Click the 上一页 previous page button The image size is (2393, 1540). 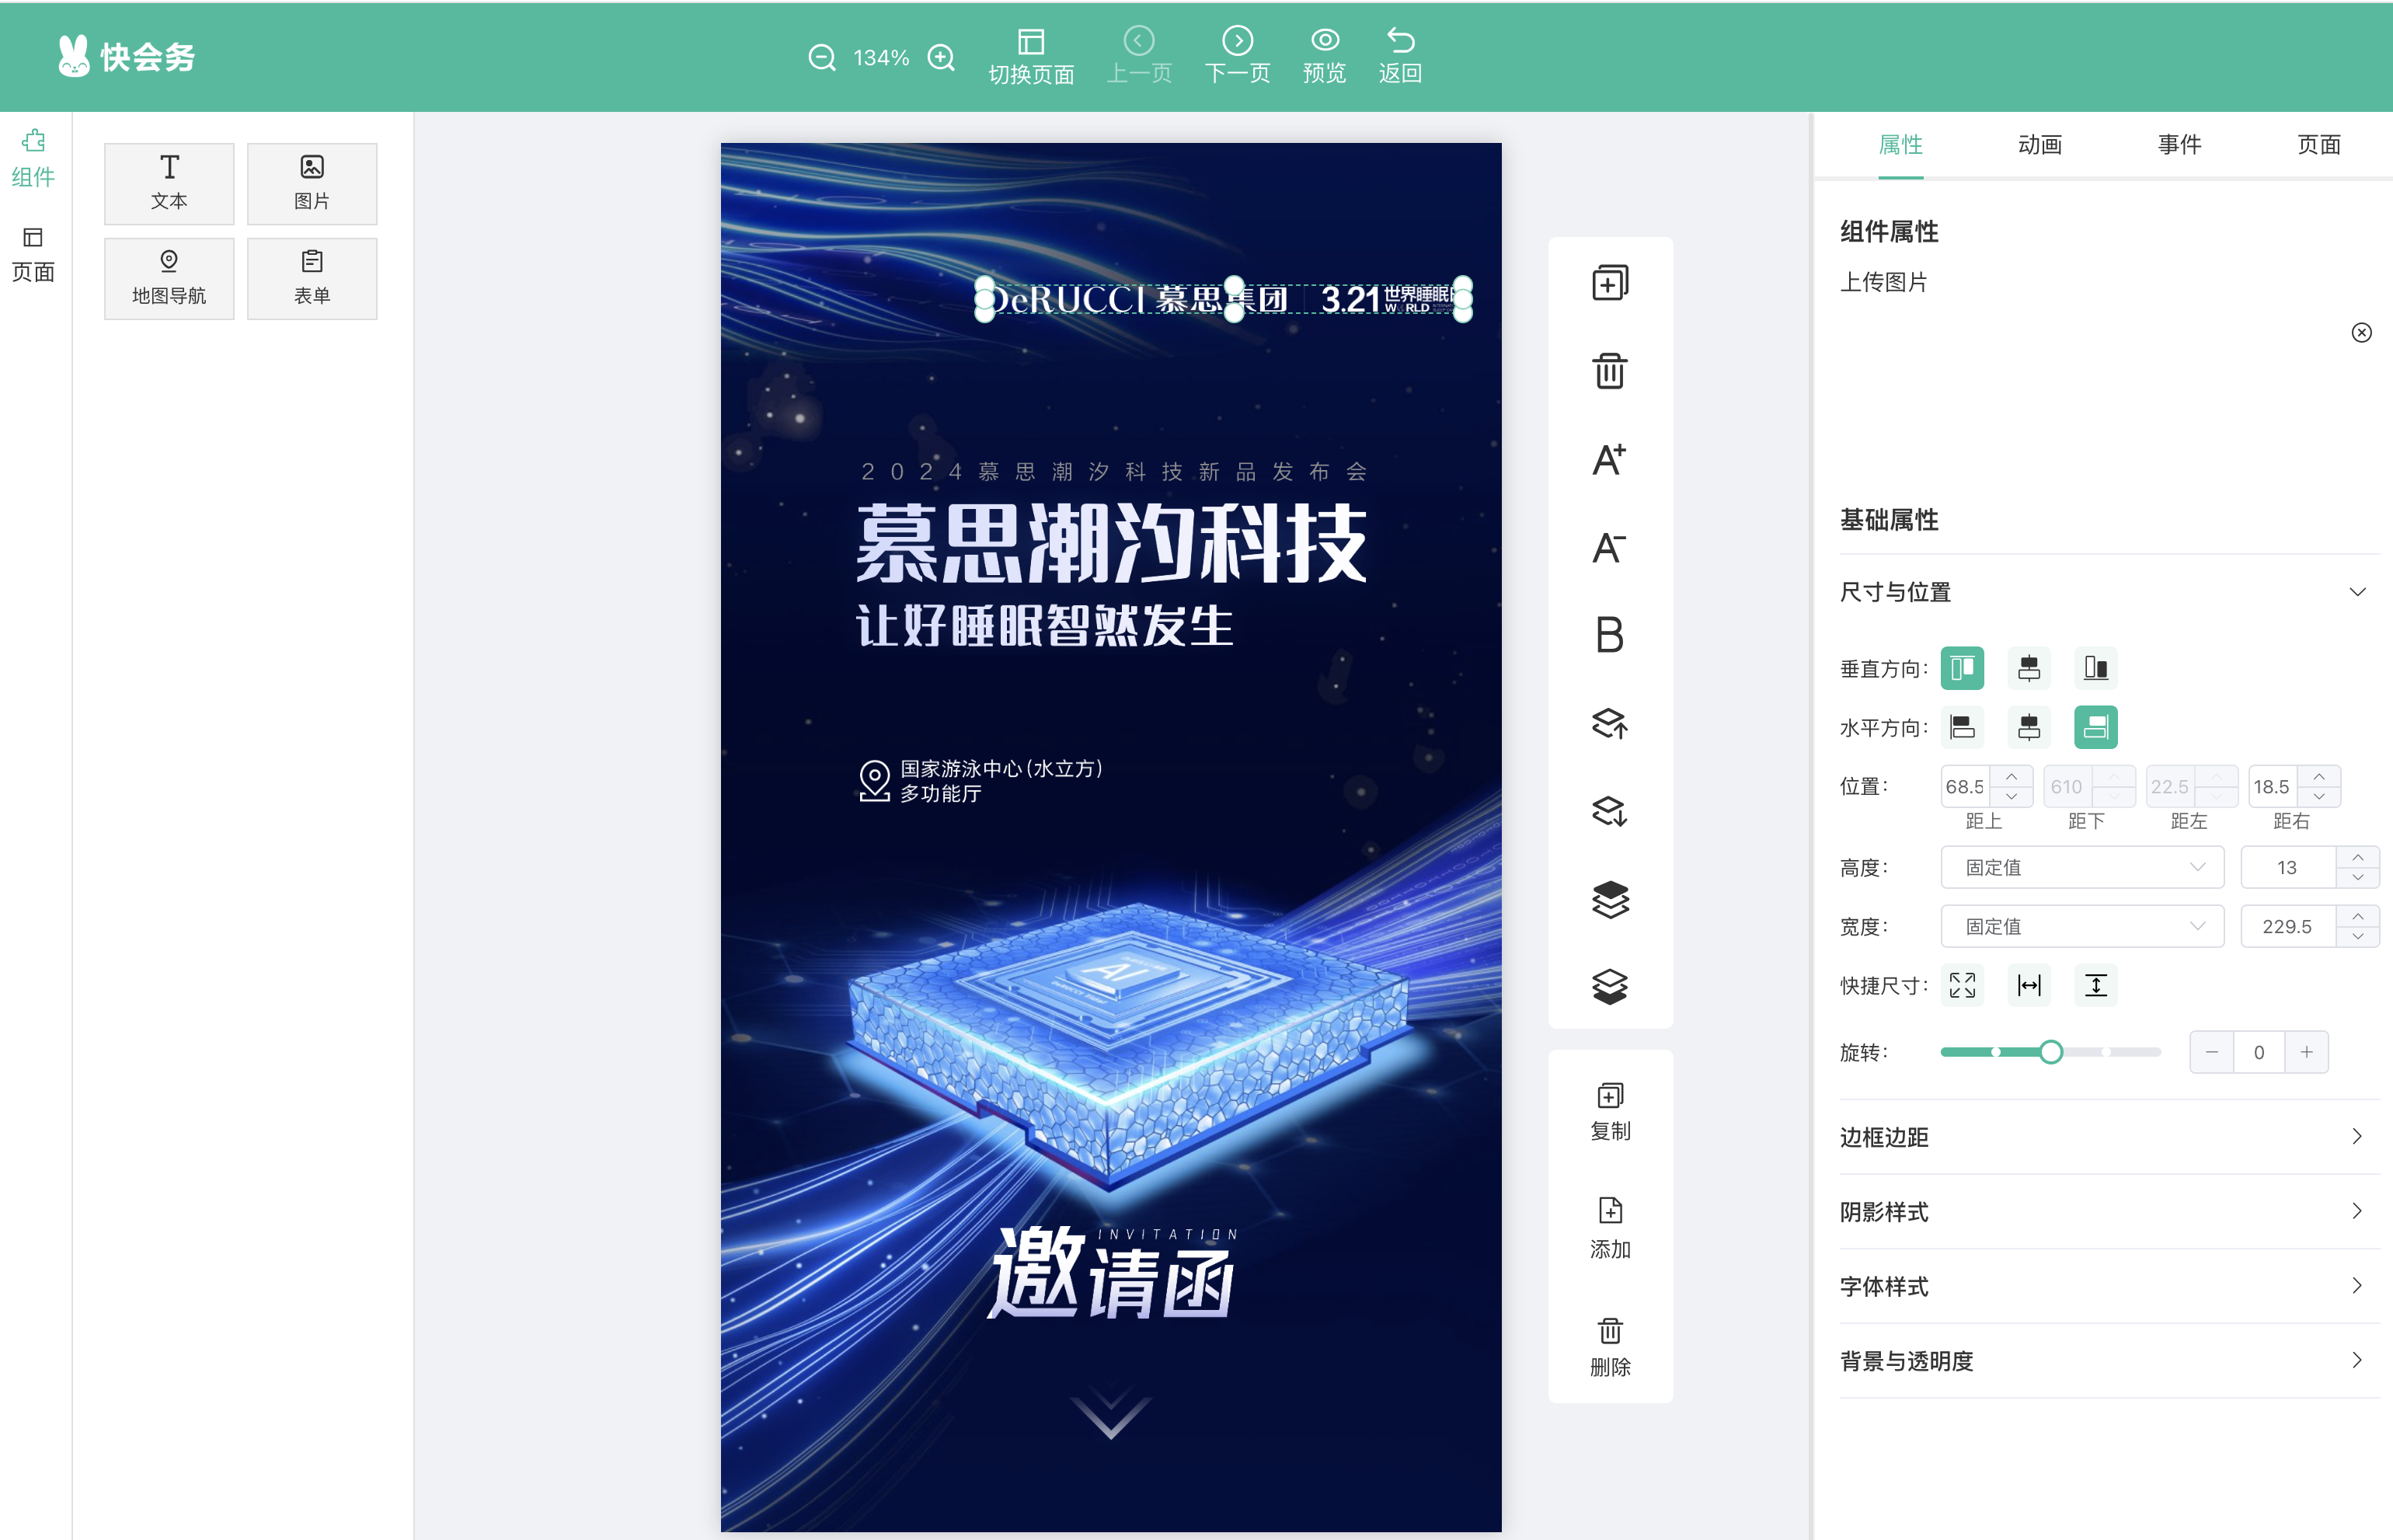point(1139,56)
